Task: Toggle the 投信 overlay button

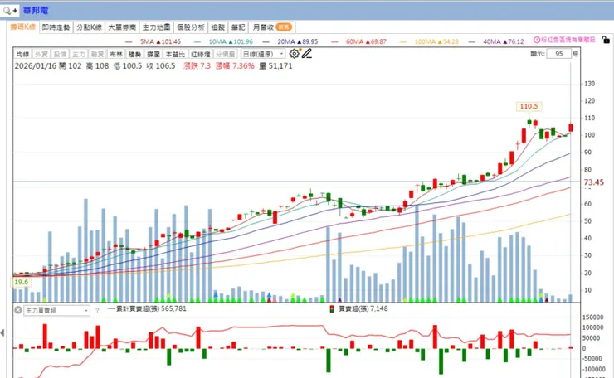Action: tap(60, 54)
